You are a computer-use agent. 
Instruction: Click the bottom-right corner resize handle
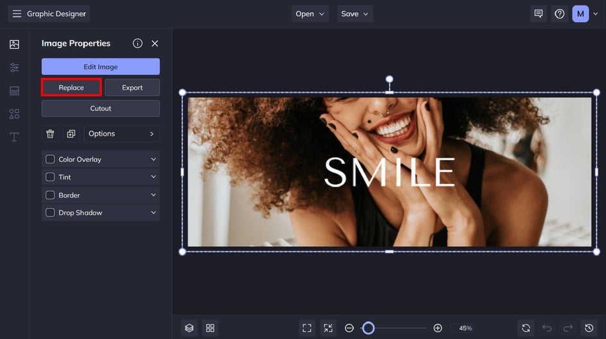(x=596, y=252)
